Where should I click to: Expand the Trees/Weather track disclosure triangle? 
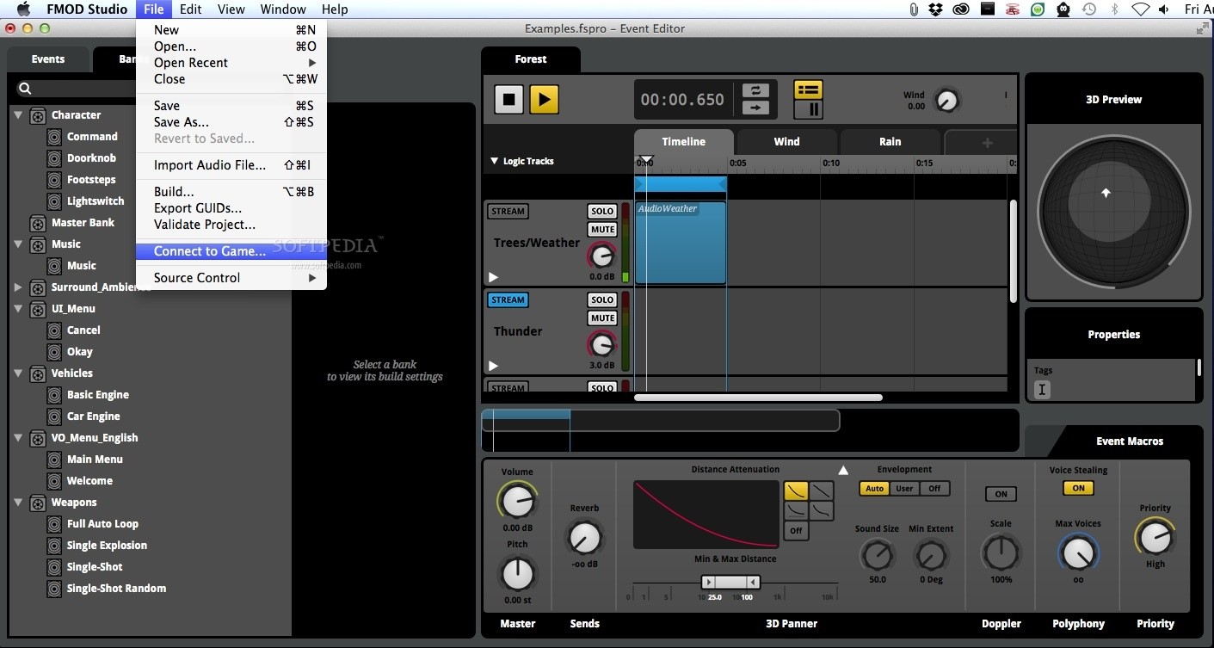(493, 277)
